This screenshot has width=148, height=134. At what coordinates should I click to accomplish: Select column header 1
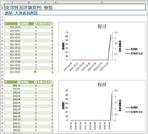12,2
